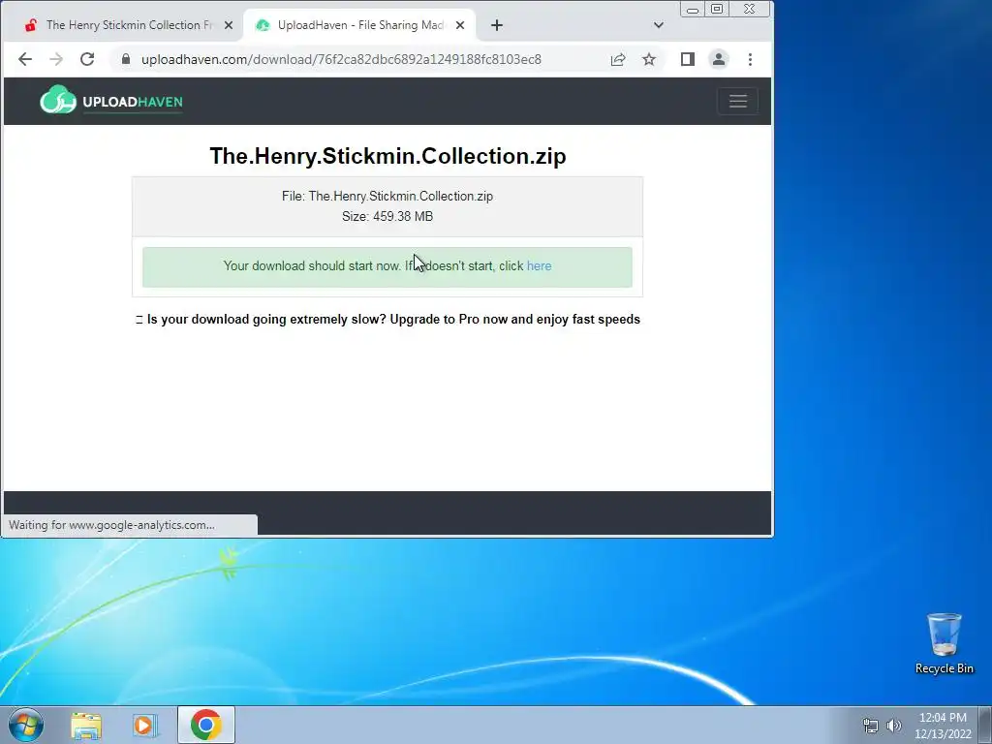Click the taskbar clock showing 12:04 PM

pyautogui.click(x=943, y=726)
